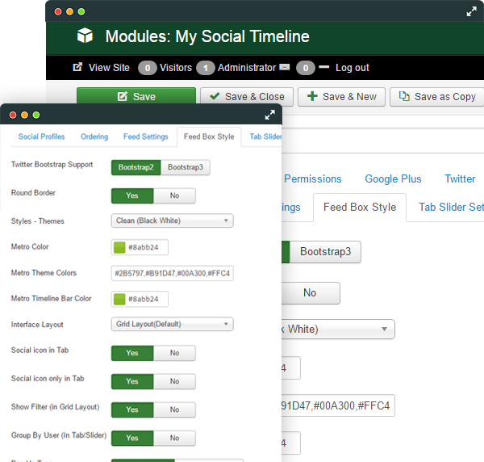Click Metro Theme Colors input in back window
This screenshot has width=484, height=462.
coord(338,405)
